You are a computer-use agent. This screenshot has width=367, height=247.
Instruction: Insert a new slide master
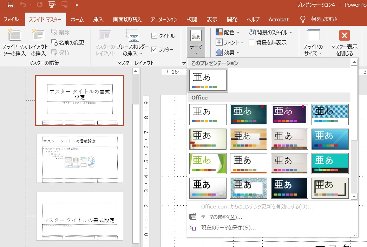click(x=14, y=42)
